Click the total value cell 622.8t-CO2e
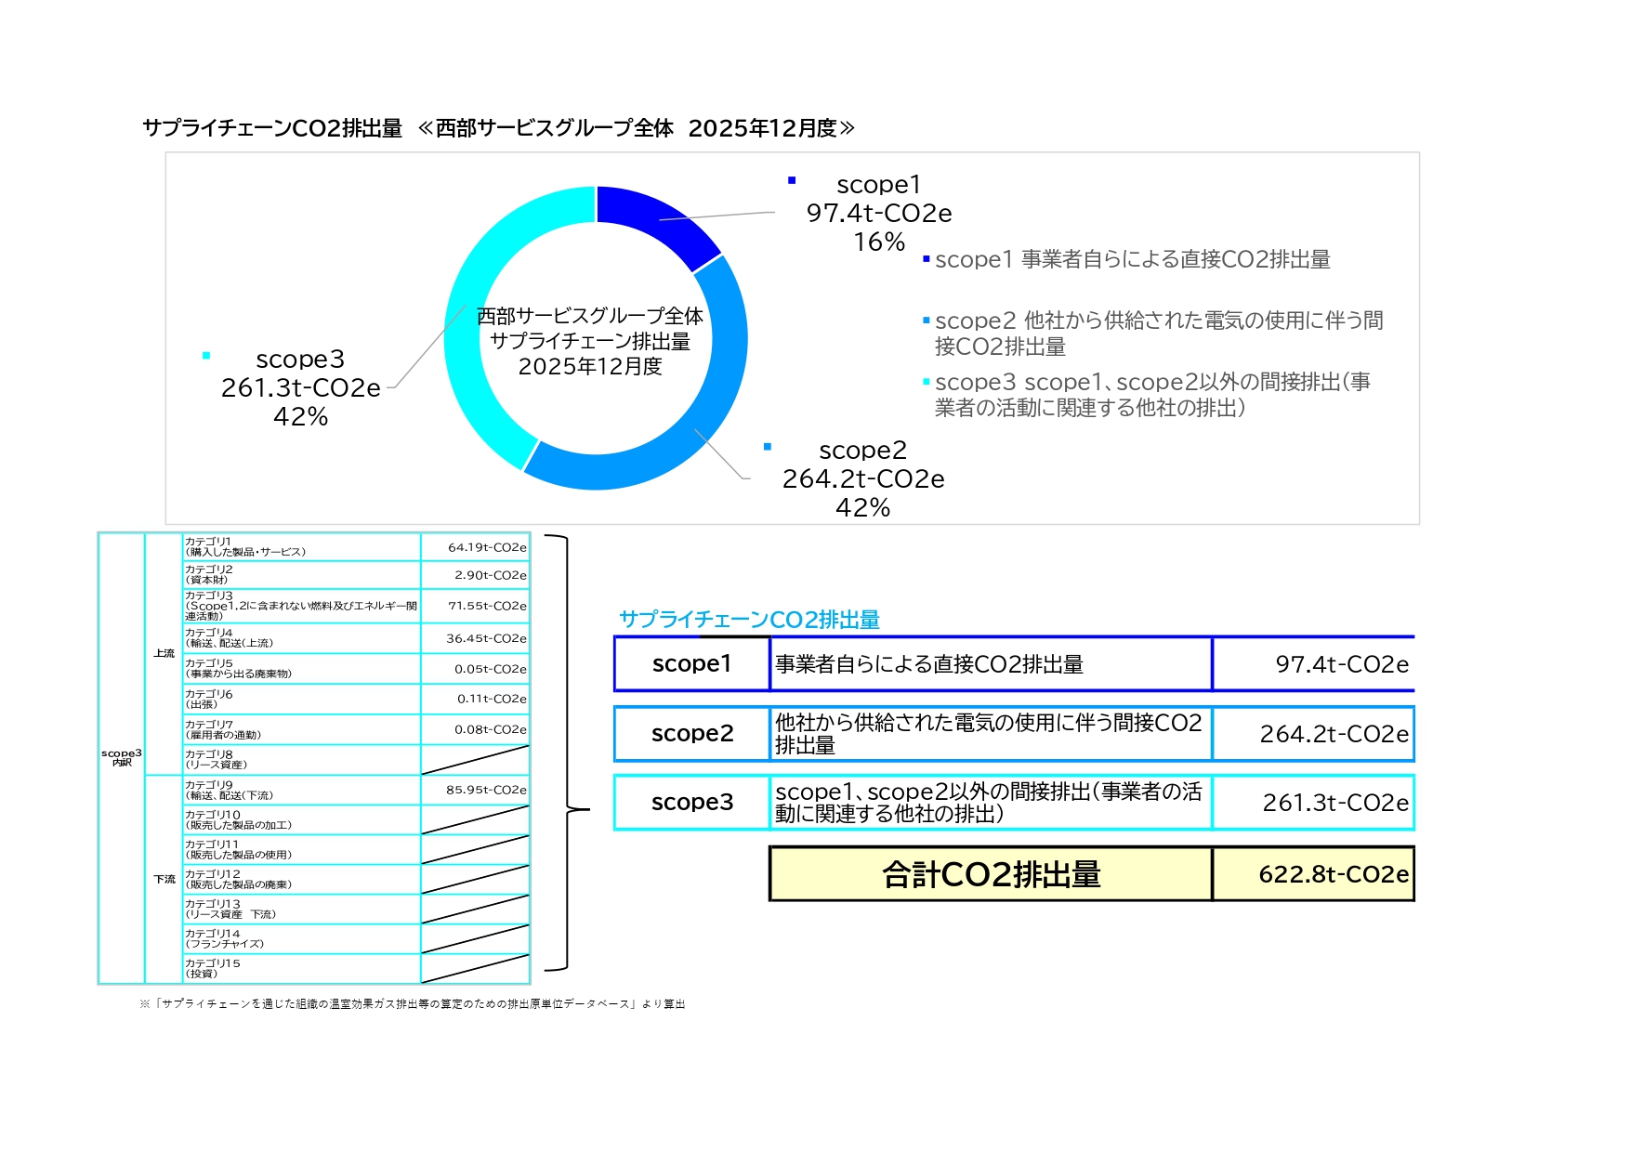1630x1152 pixels. 1313,874
